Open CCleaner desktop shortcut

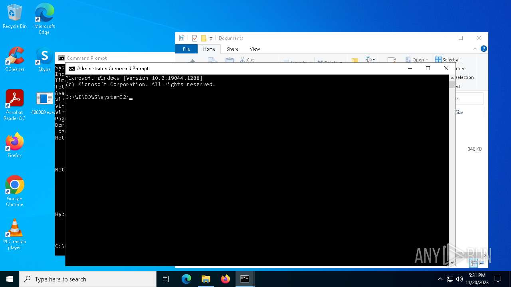click(x=15, y=59)
